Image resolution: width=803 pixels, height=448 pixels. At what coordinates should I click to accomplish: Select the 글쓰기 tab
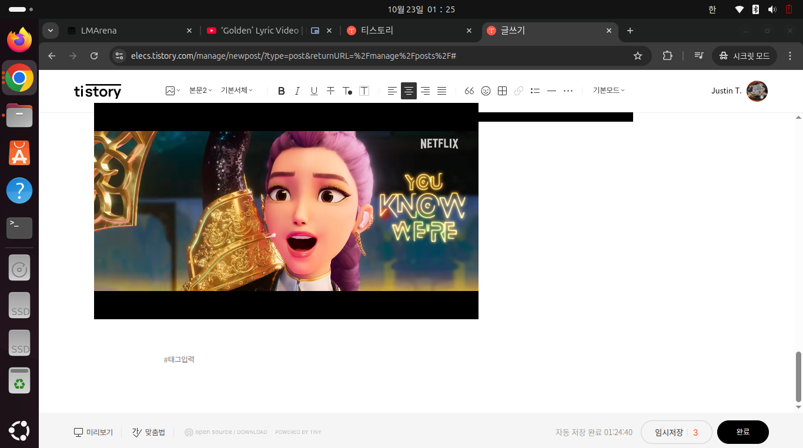550,31
